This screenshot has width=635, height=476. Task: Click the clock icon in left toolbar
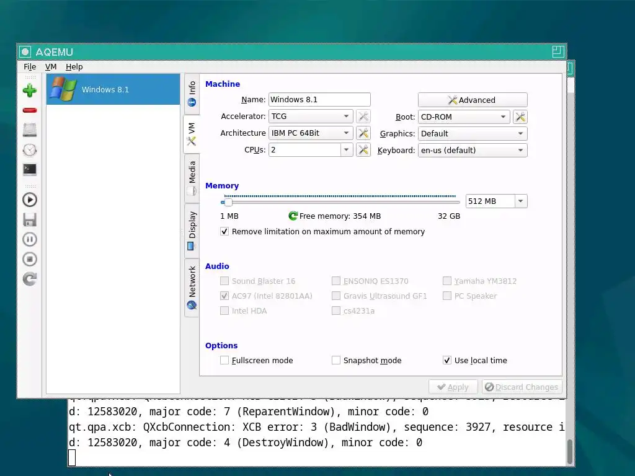(x=30, y=150)
